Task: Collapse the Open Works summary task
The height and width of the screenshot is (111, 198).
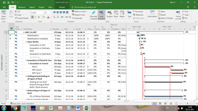Action: (x=26, y=42)
